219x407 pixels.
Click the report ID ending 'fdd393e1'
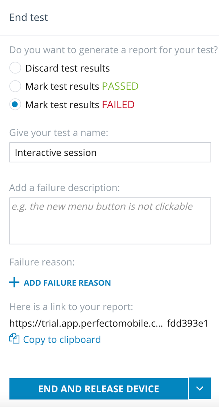point(187,323)
